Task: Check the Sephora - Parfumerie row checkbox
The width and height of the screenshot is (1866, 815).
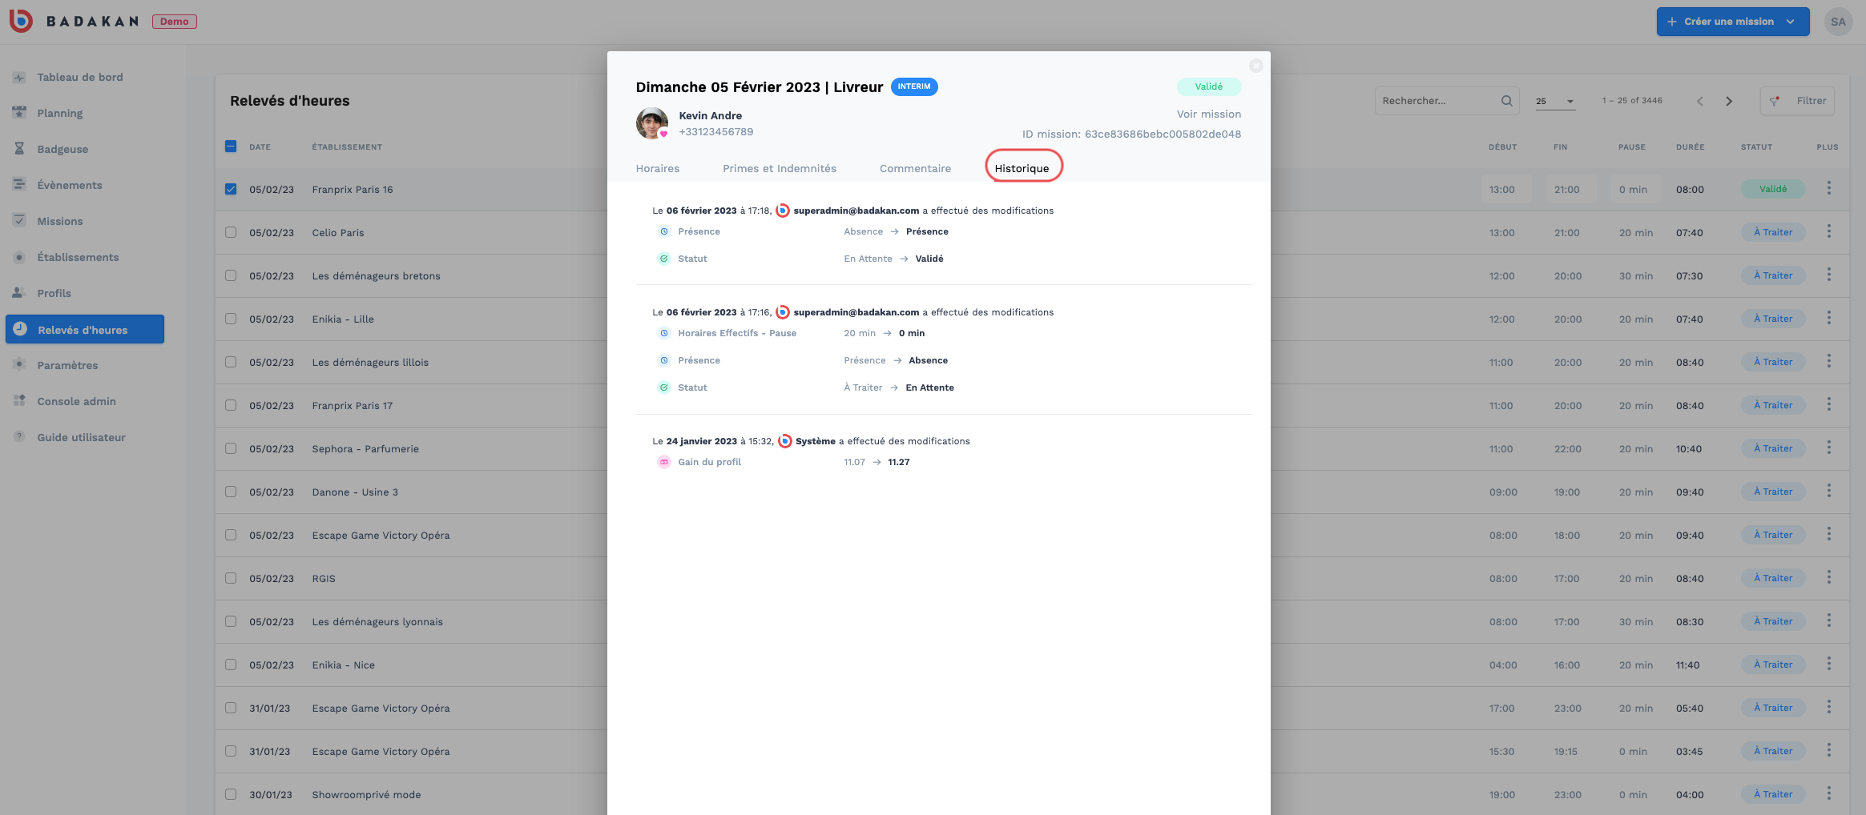Action: 231,449
